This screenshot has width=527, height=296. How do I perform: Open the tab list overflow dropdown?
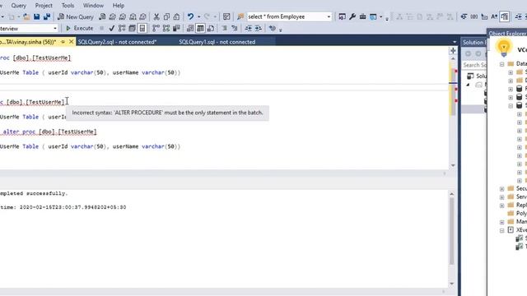tap(455, 42)
